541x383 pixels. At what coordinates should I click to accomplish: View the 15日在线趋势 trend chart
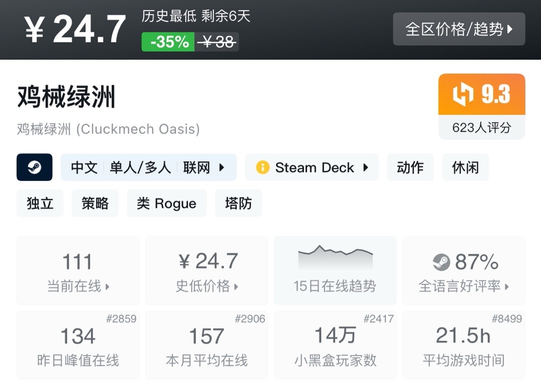click(x=335, y=271)
